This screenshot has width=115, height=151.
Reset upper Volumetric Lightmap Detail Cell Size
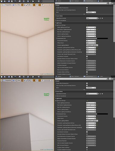click(97, 47)
